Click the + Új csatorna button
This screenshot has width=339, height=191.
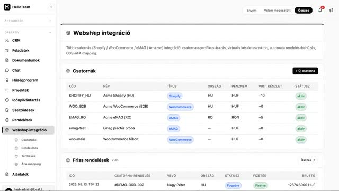(x=305, y=71)
